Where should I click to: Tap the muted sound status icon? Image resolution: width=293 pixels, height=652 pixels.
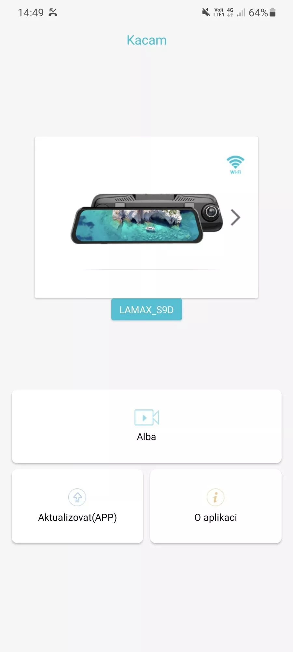point(206,12)
